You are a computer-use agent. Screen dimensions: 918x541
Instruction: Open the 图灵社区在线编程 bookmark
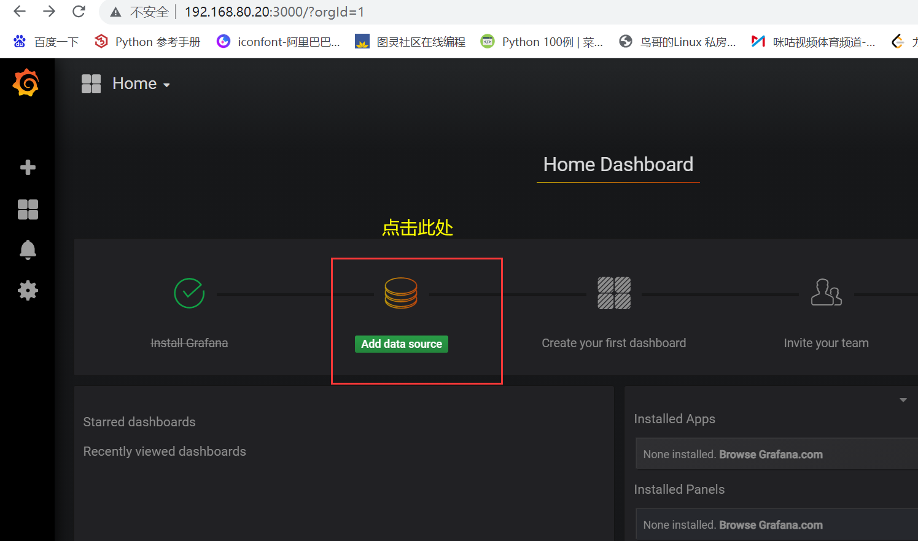(410, 42)
